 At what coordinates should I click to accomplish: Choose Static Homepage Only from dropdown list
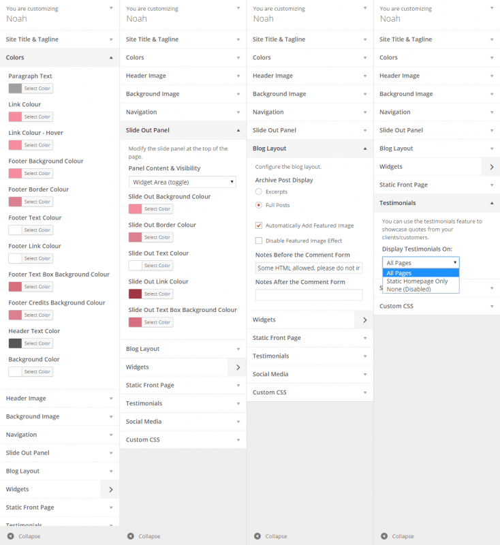(x=417, y=281)
